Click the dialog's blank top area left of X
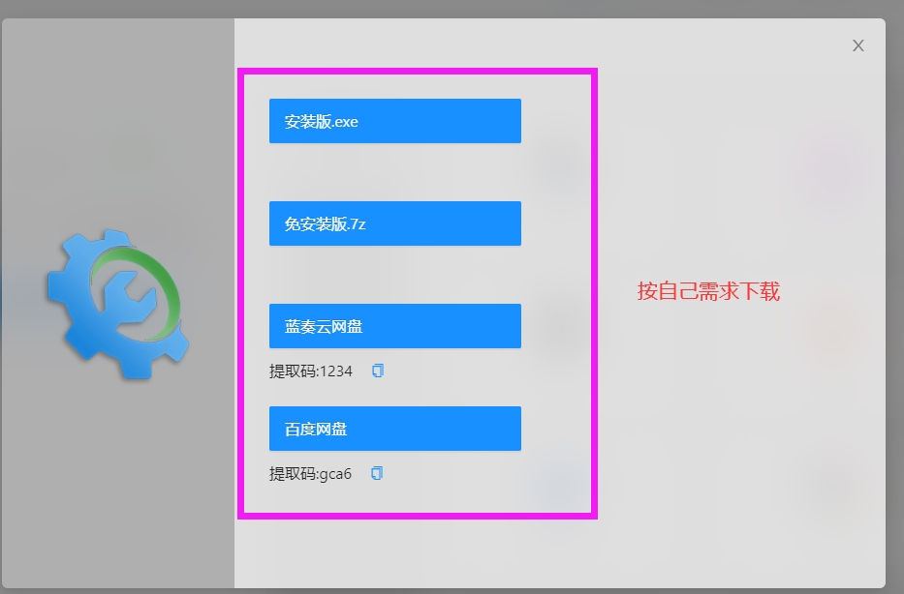This screenshot has height=594, width=904. tap(581, 44)
